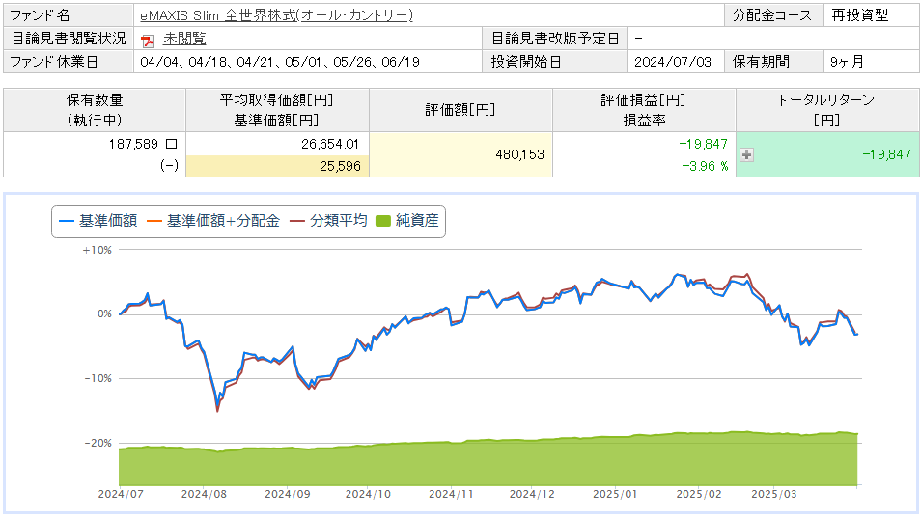This screenshot has width=921, height=517.
Task: Toggle the 基準価額+分配金 legend entry
Action: click(x=213, y=221)
